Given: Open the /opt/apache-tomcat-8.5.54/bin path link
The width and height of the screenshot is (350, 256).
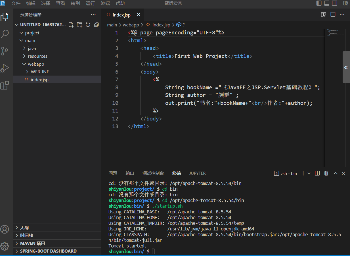Looking at the screenshot, I should click(x=207, y=201).
